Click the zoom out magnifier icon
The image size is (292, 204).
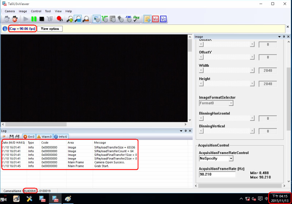pos(86,19)
